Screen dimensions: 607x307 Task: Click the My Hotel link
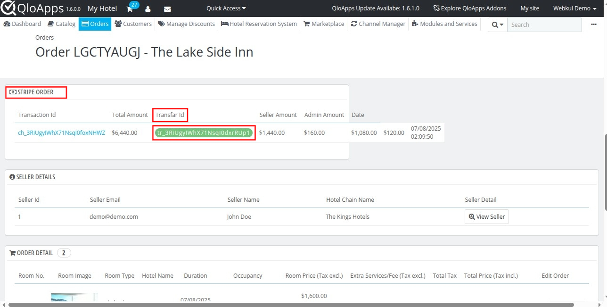point(102,8)
